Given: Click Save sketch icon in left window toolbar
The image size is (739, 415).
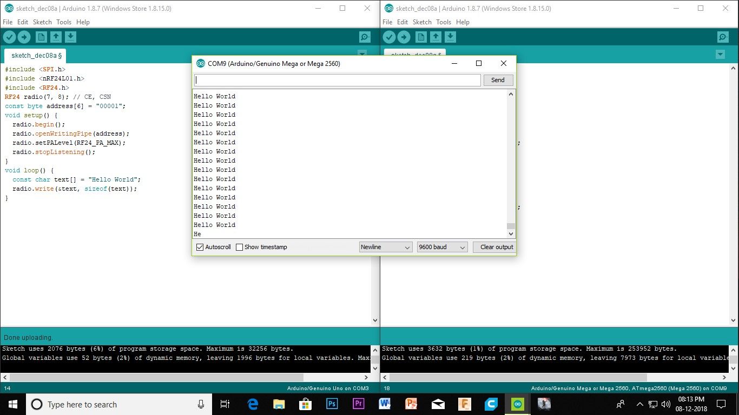Looking at the screenshot, I should coord(70,37).
